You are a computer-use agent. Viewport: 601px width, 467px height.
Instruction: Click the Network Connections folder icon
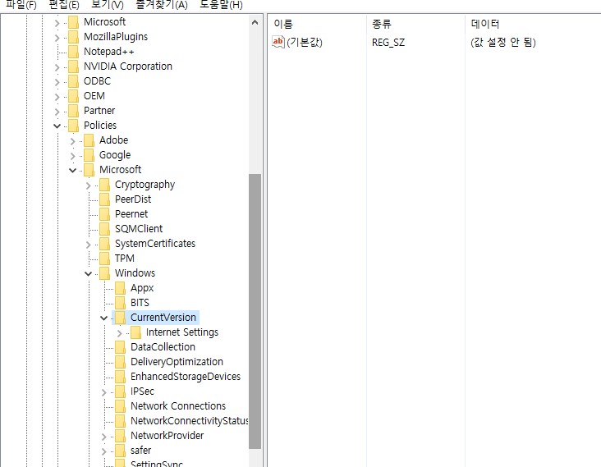[120, 406]
